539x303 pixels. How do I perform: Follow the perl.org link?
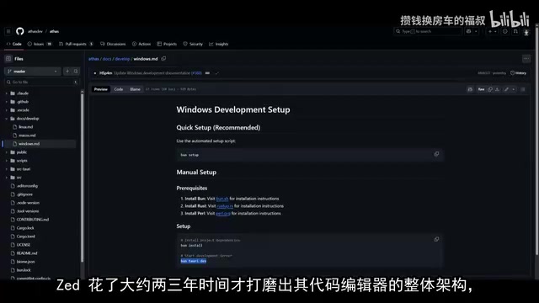pos(222,214)
